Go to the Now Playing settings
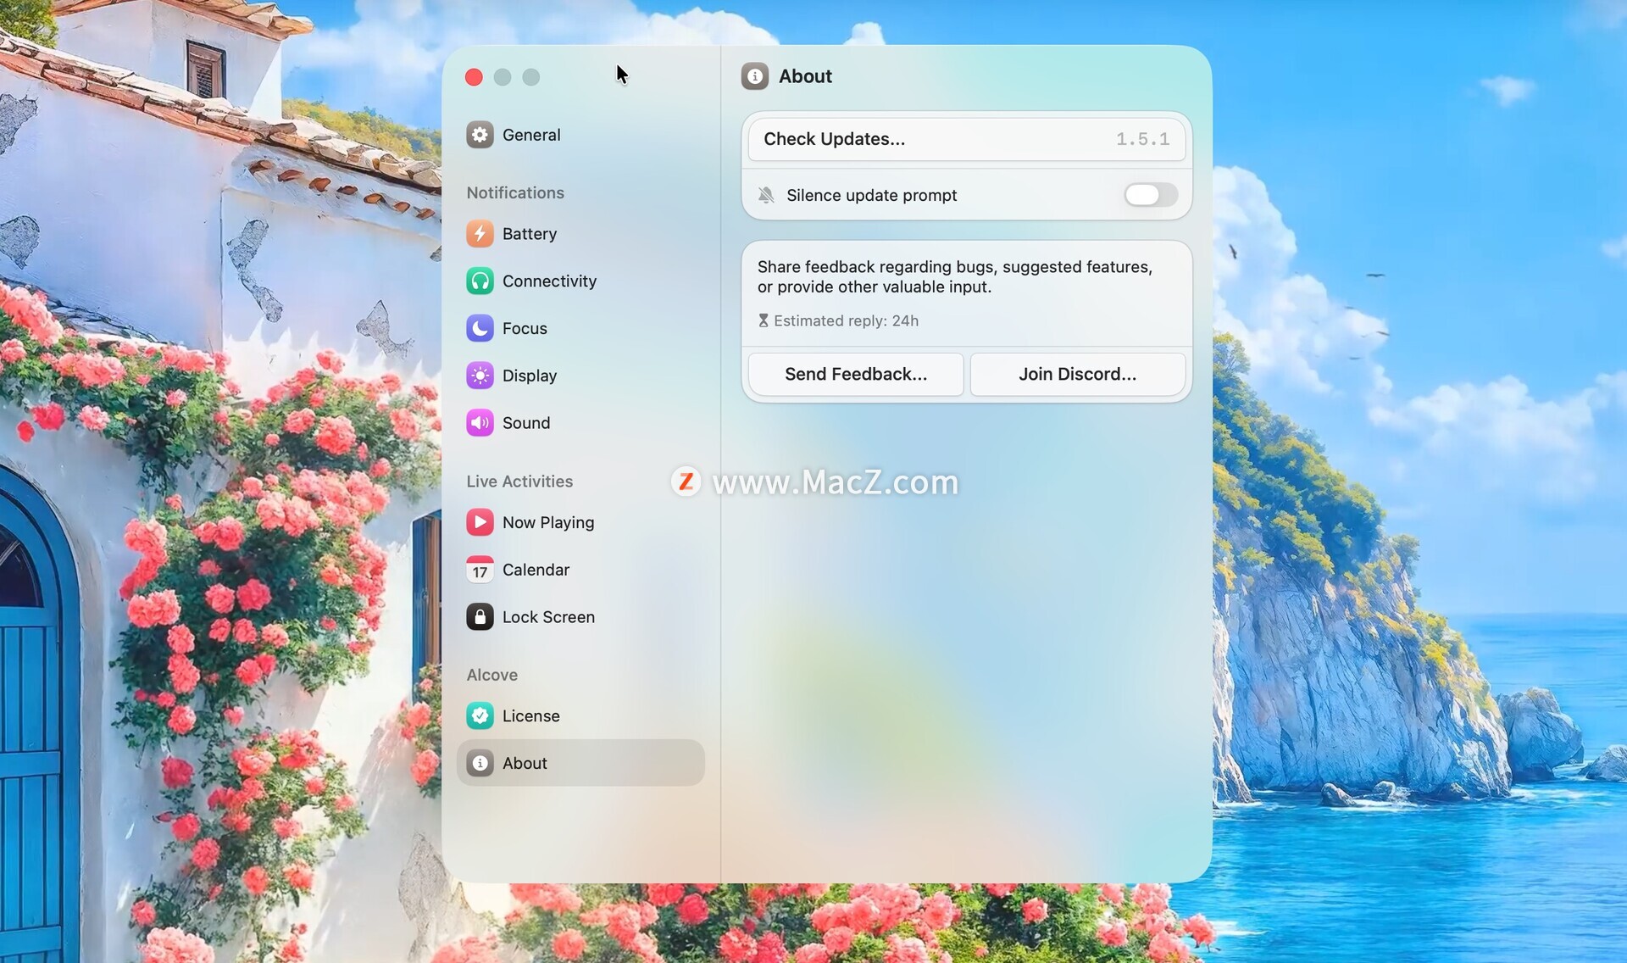1627x963 pixels. tap(548, 522)
